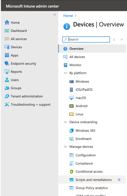Select the Windows 365 icon
This screenshot has height=196, width=127.
click(71, 131)
